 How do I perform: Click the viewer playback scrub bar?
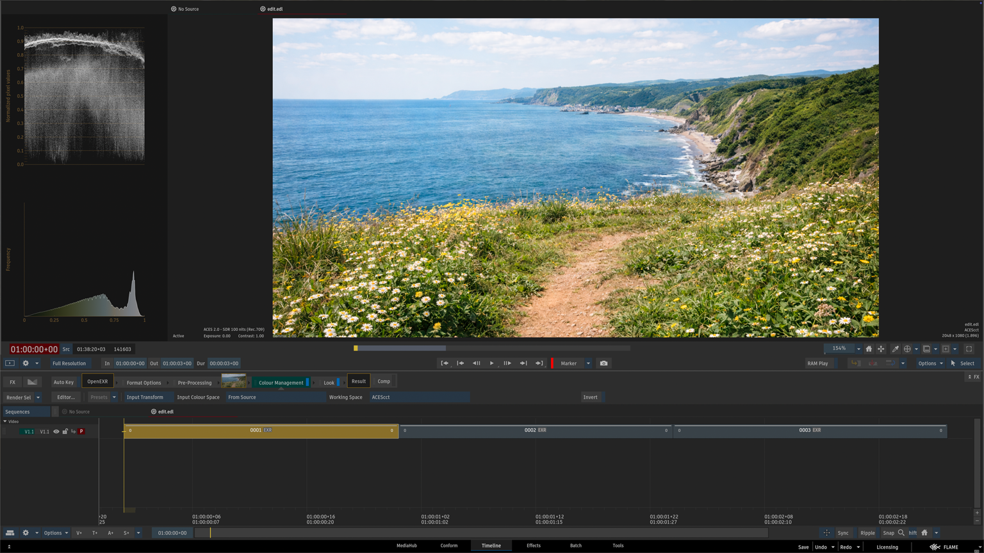492,348
